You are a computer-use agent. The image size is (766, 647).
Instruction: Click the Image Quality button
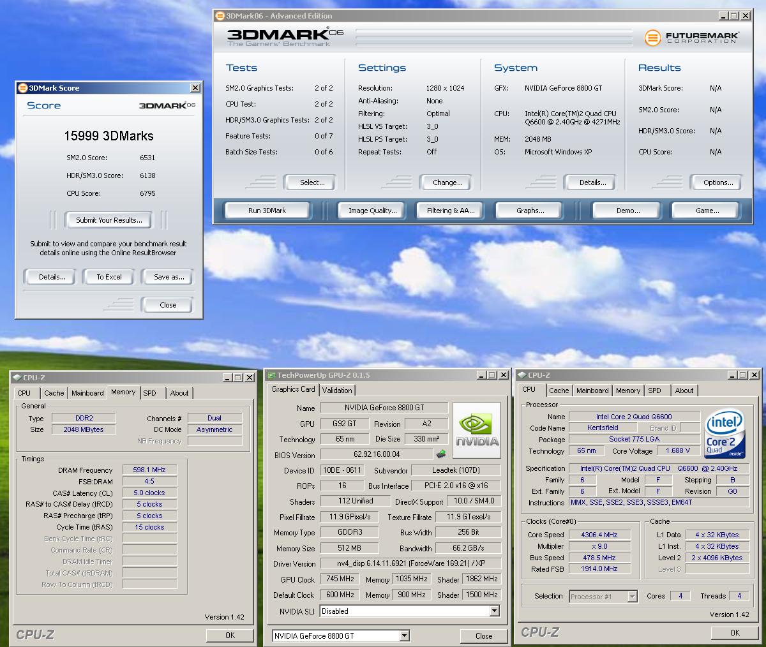point(373,211)
